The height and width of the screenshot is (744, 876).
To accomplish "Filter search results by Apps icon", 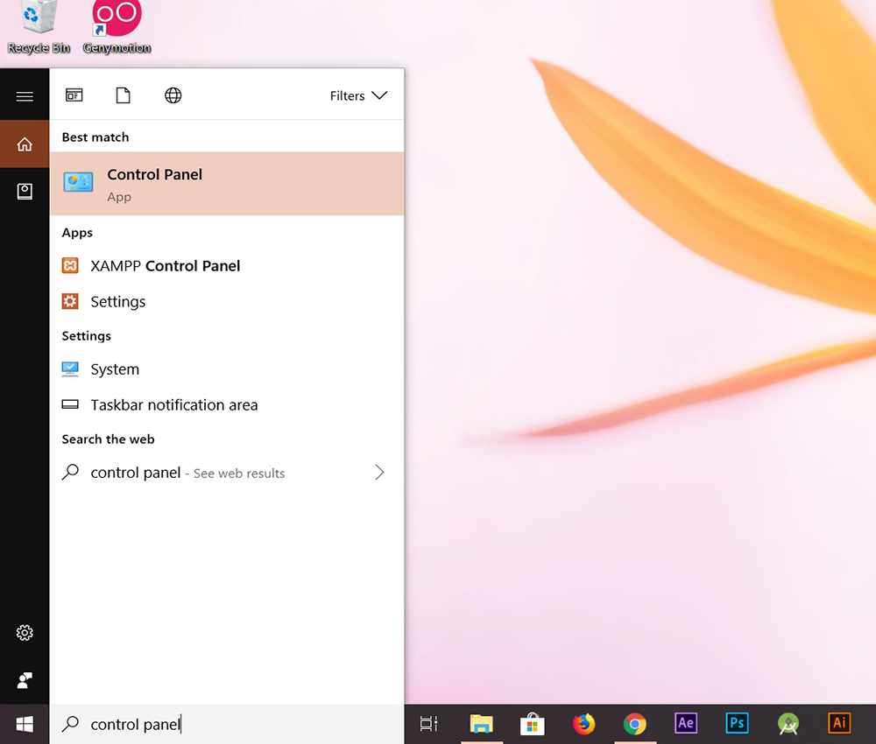I will pos(74,96).
